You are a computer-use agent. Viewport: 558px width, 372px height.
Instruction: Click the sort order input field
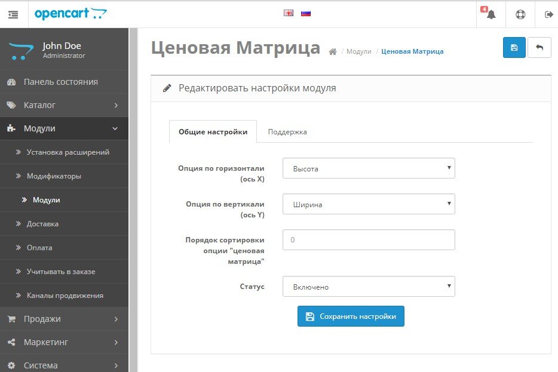(x=369, y=240)
